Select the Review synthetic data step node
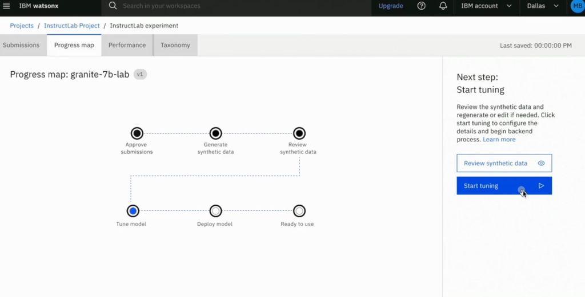Viewport: 585px width, 297px height. point(299,133)
